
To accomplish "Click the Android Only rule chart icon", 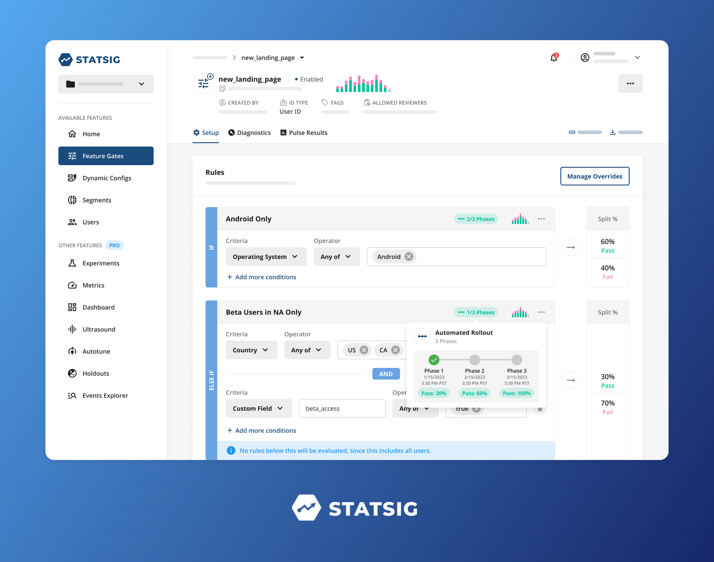I will pos(520,219).
